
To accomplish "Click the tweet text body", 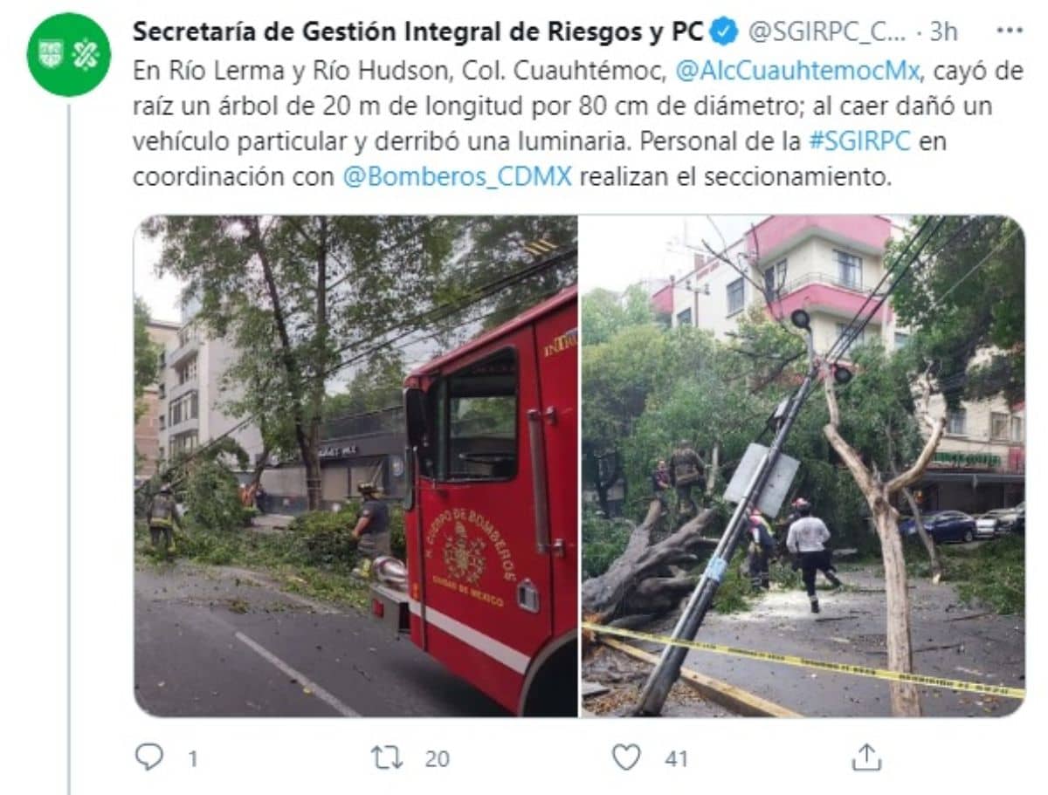I will pyautogui.click(x=577, y=124).
